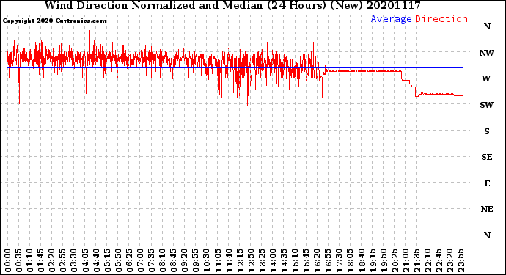Click the '09:20' time label
506x275 pixels.
185,260
